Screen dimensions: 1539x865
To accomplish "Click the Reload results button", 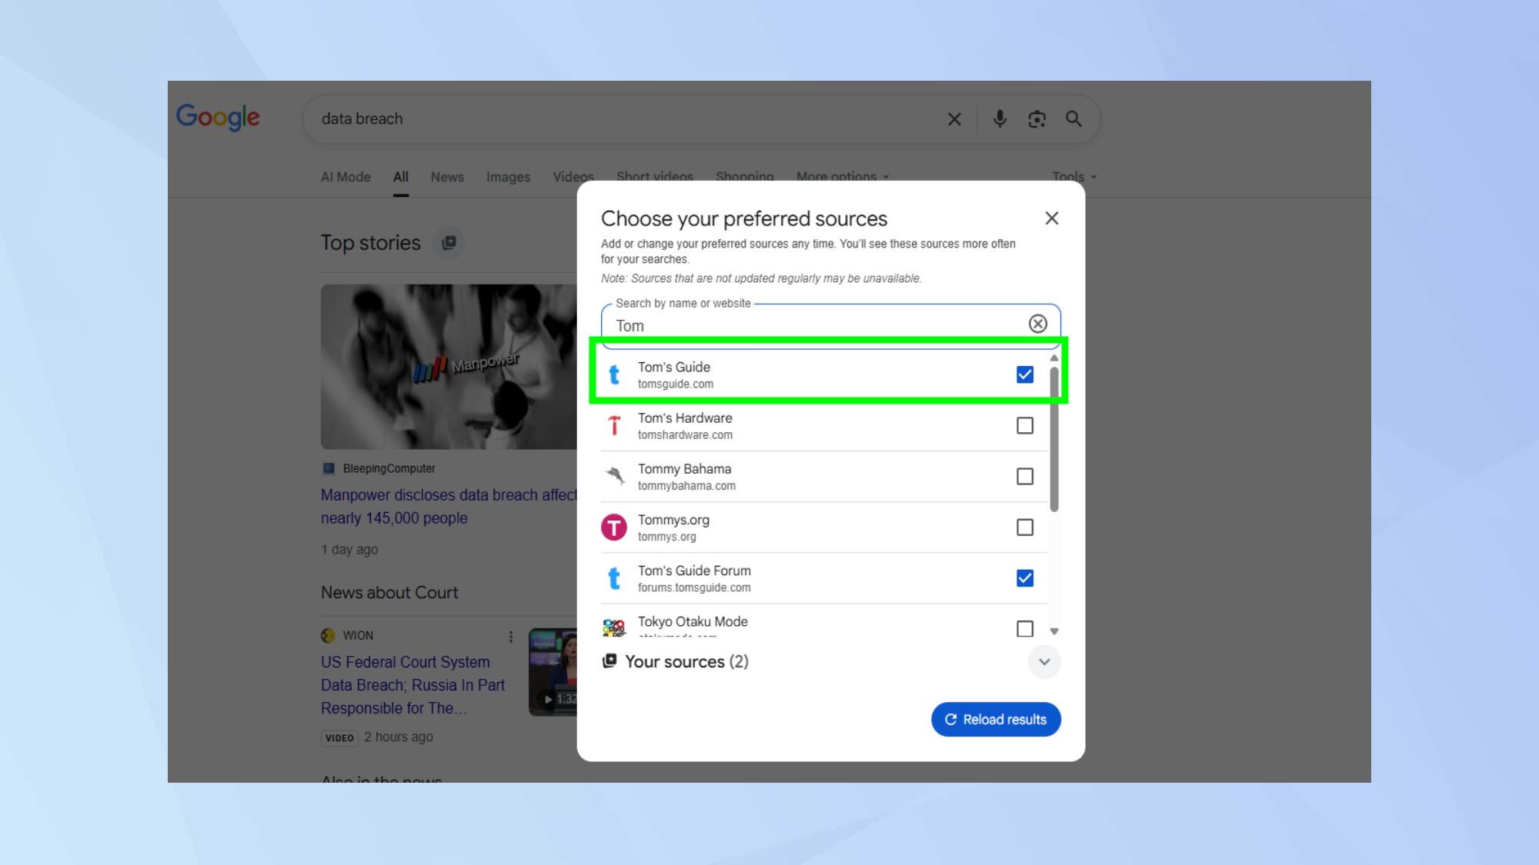I will pos(996,720).
